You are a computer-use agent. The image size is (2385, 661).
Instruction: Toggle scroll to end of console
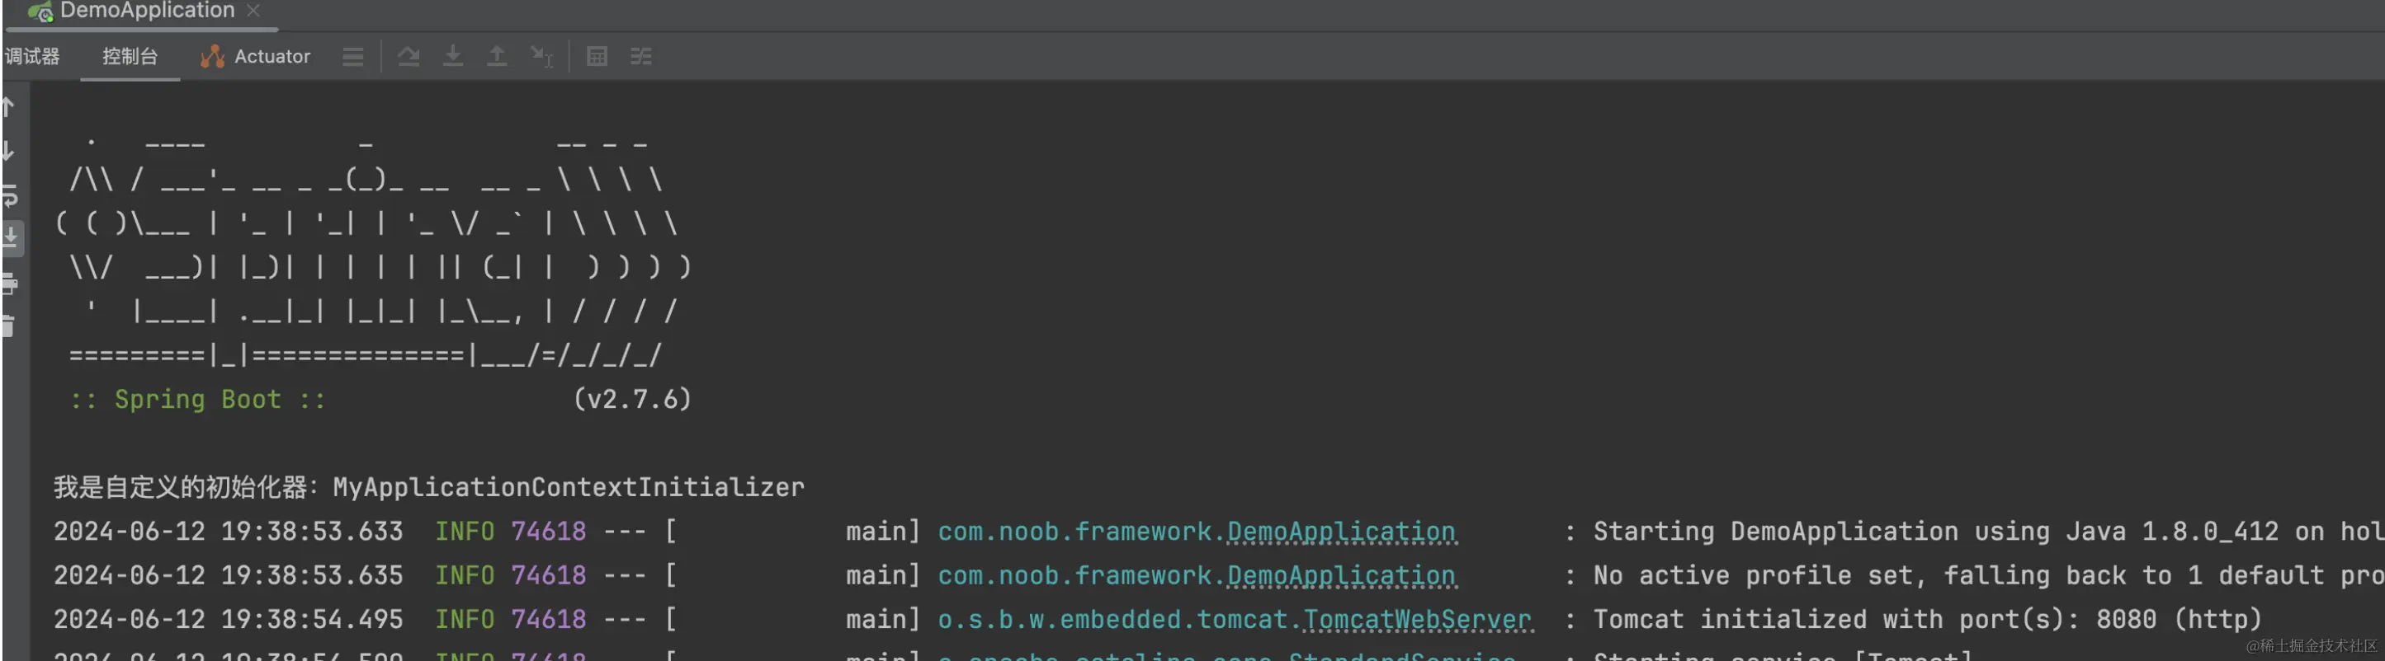point(10,238)
